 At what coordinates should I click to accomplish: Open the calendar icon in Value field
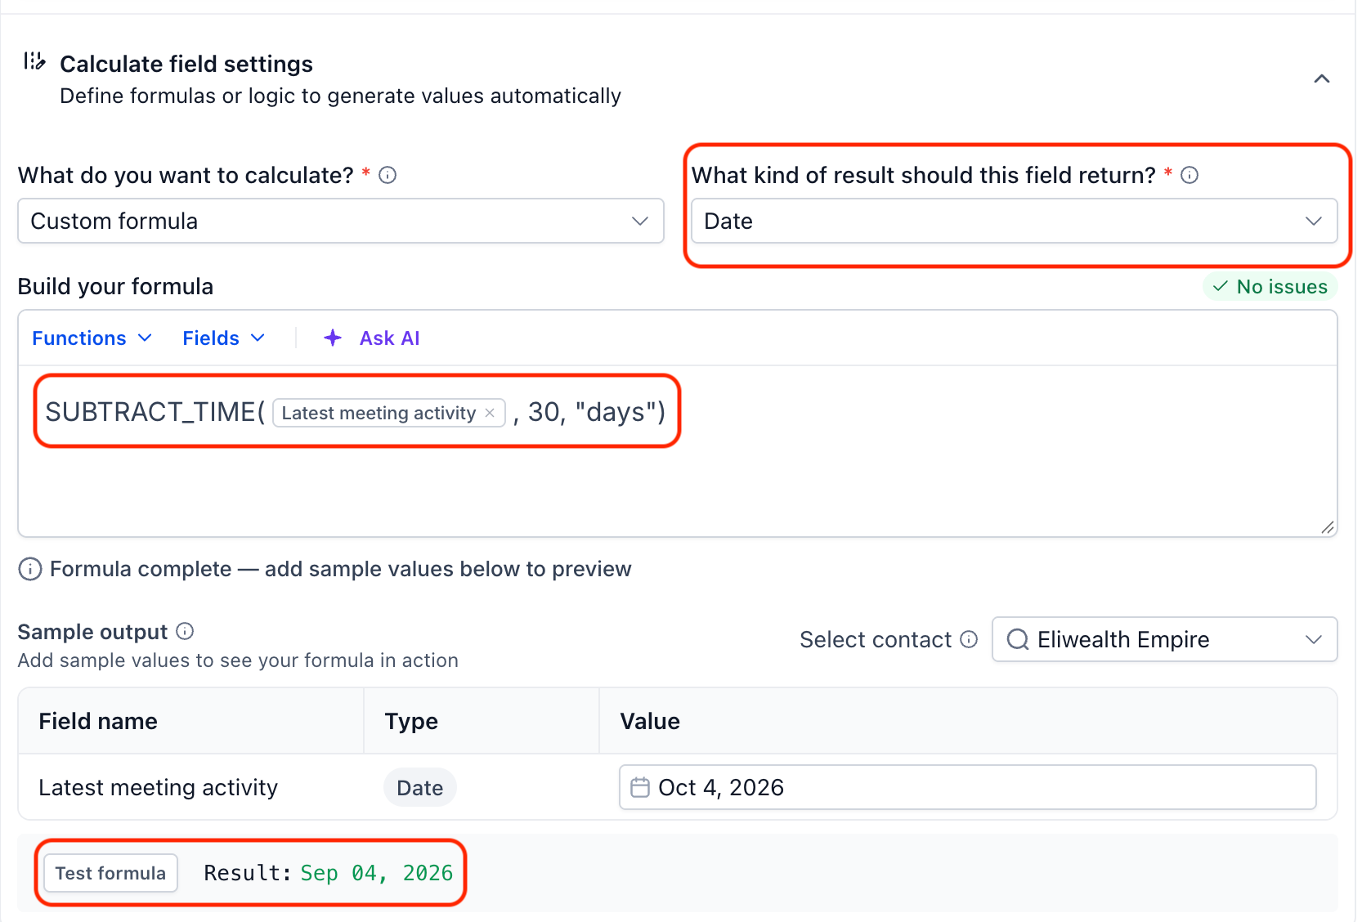640,787
